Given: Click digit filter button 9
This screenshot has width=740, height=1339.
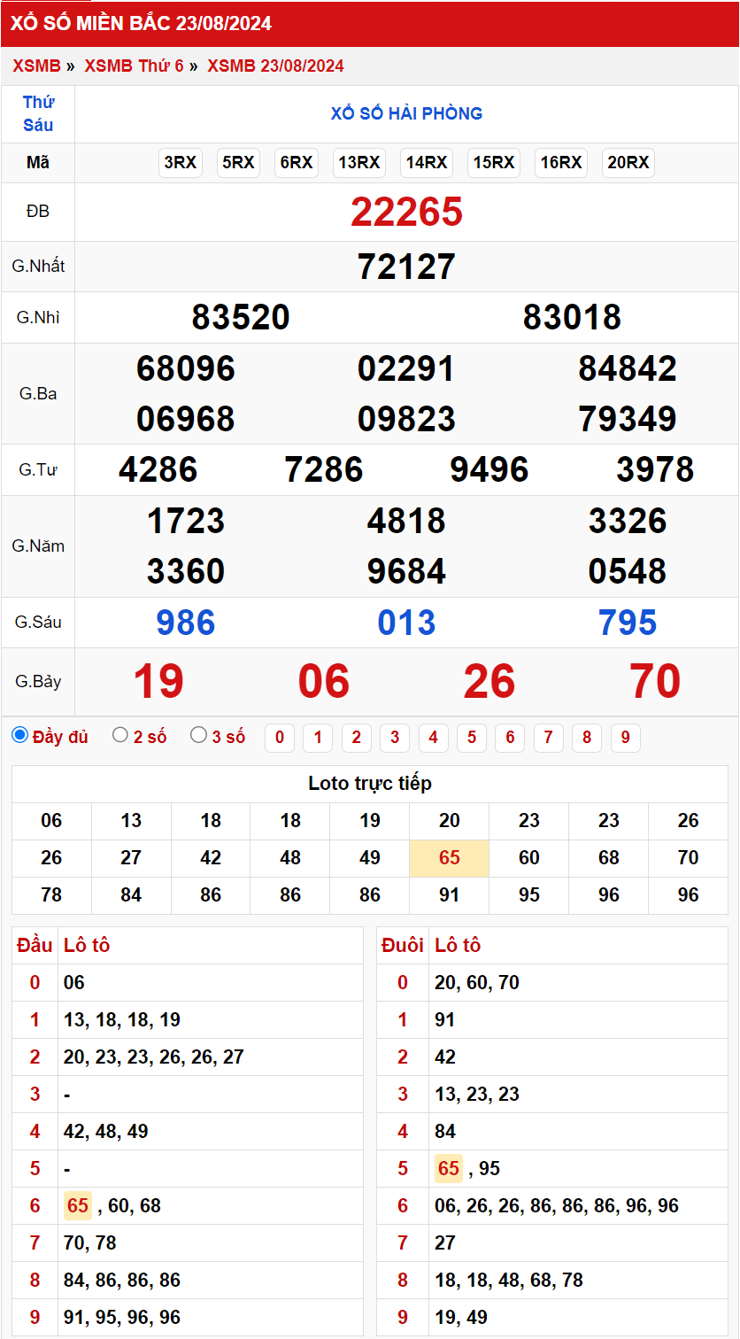Looking at the screenshot, I should coord(625,738).
